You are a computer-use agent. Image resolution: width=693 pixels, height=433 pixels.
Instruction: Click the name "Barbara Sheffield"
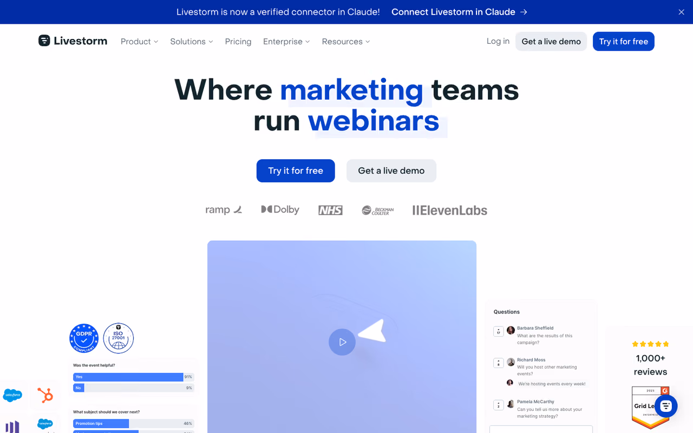[535, 328]
